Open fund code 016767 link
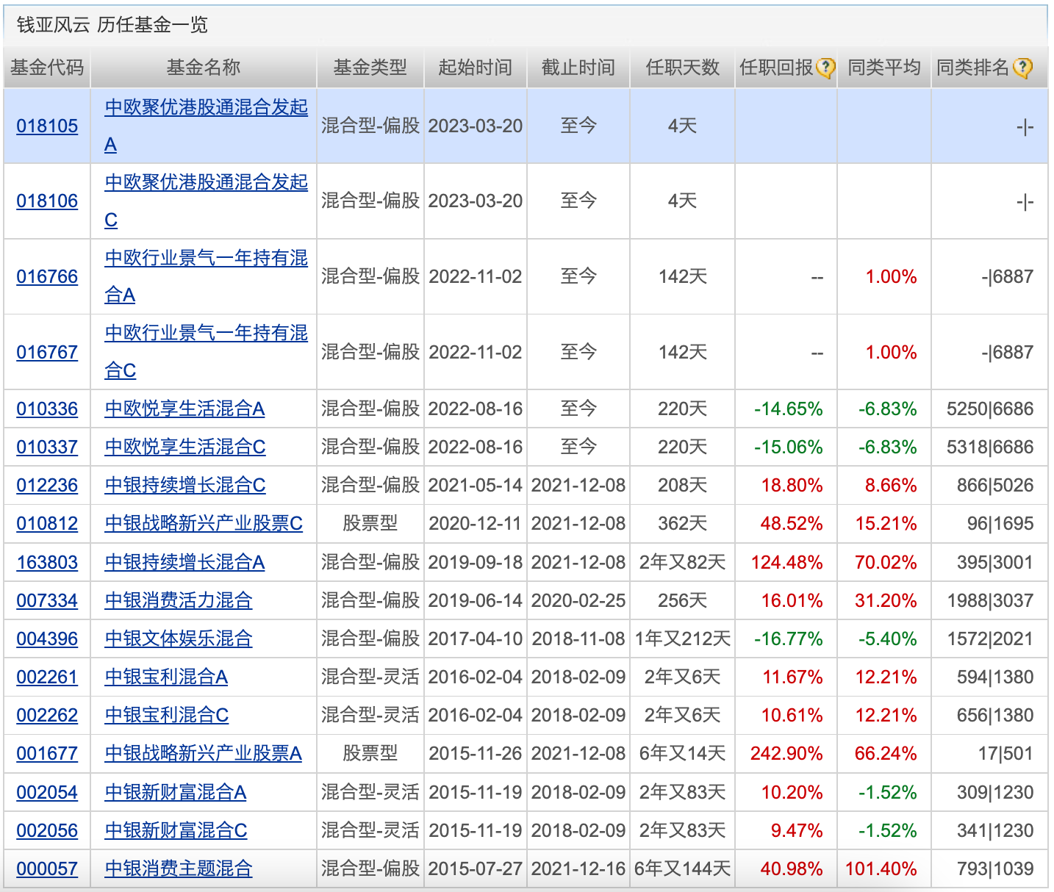Image resolution: width=1054 pixels, height=892 pixels. tap(47, 352)
